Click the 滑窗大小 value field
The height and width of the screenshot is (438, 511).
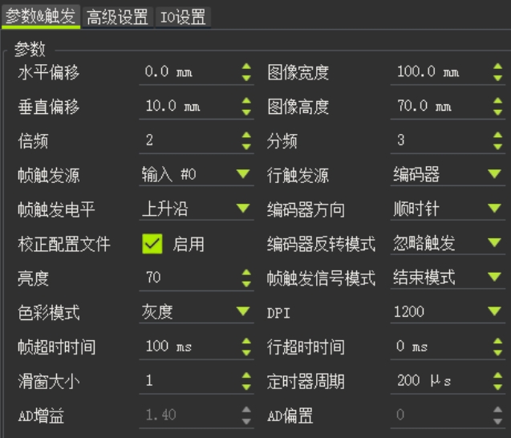tap(186, 382)
